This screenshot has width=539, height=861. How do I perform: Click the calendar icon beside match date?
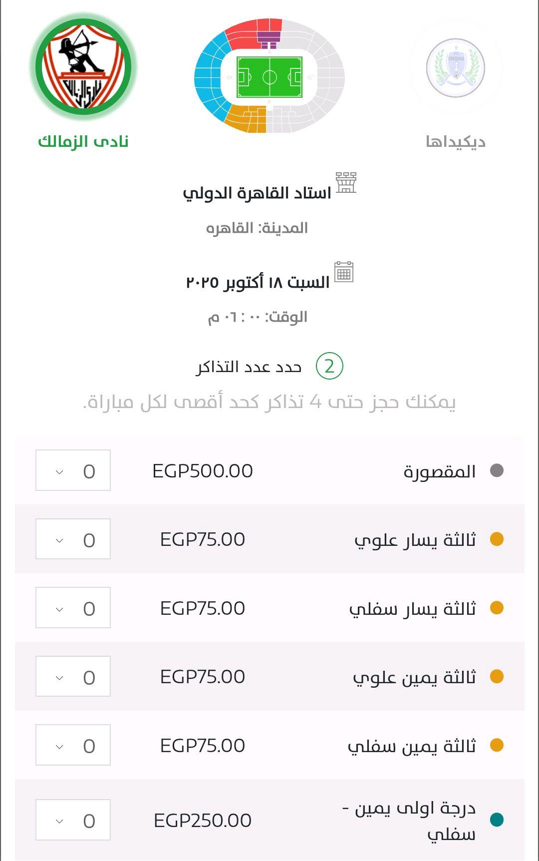[x=343, y=272]
